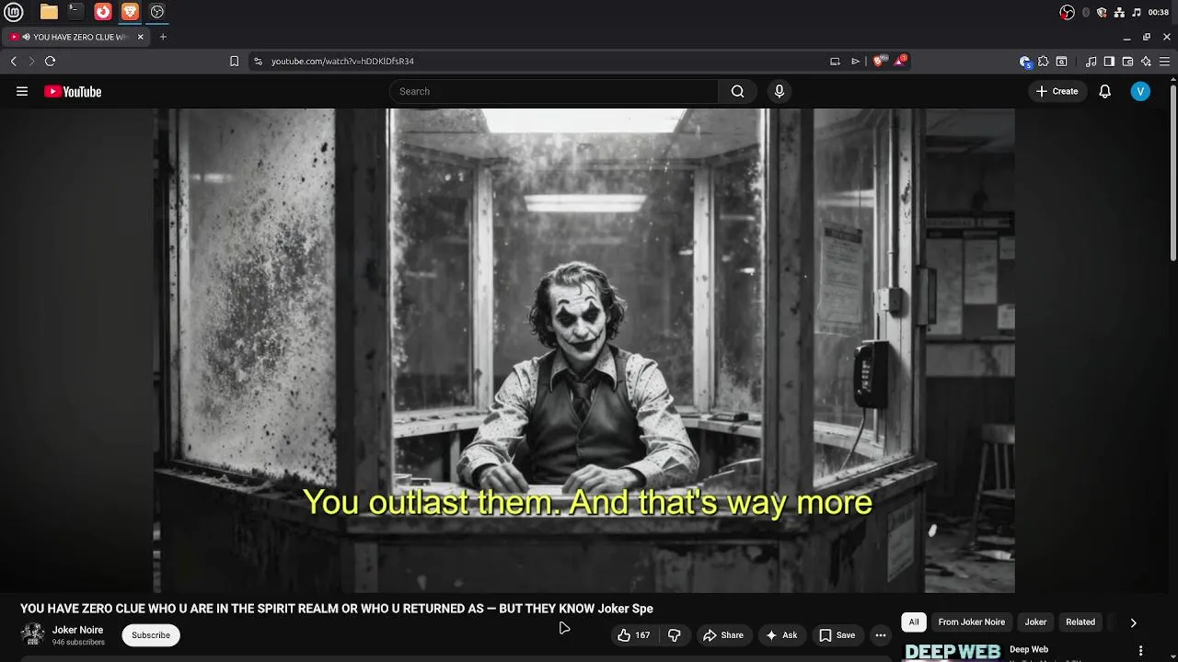Open the Deep Web suggested video thumbnail
The width and height of the screenshot is (1178, 662).
coord(953,651)
